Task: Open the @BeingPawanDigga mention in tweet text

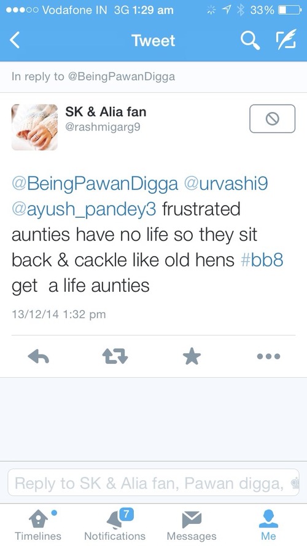Action: [x=95, y=183]
